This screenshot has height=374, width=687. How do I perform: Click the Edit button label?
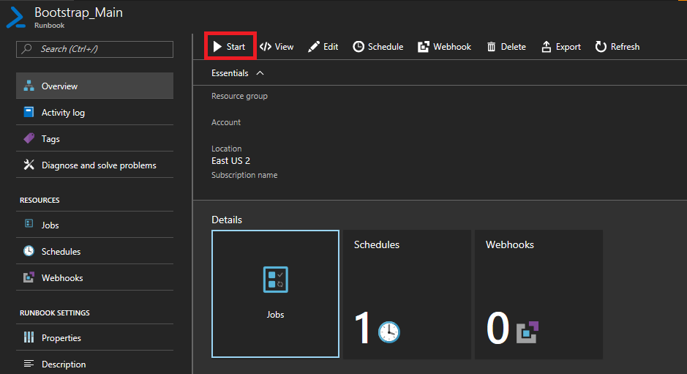tap(331, 47)
